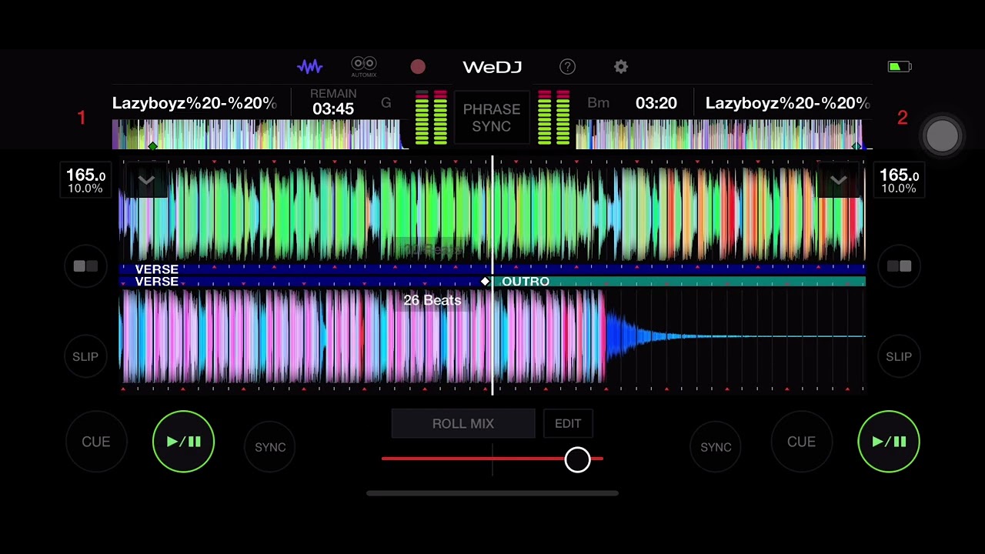
Task: Enable SLIP on deck 2
Action: tap(899, 356)
